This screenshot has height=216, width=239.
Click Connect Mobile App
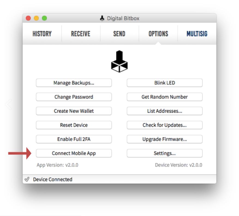(74, 153)
